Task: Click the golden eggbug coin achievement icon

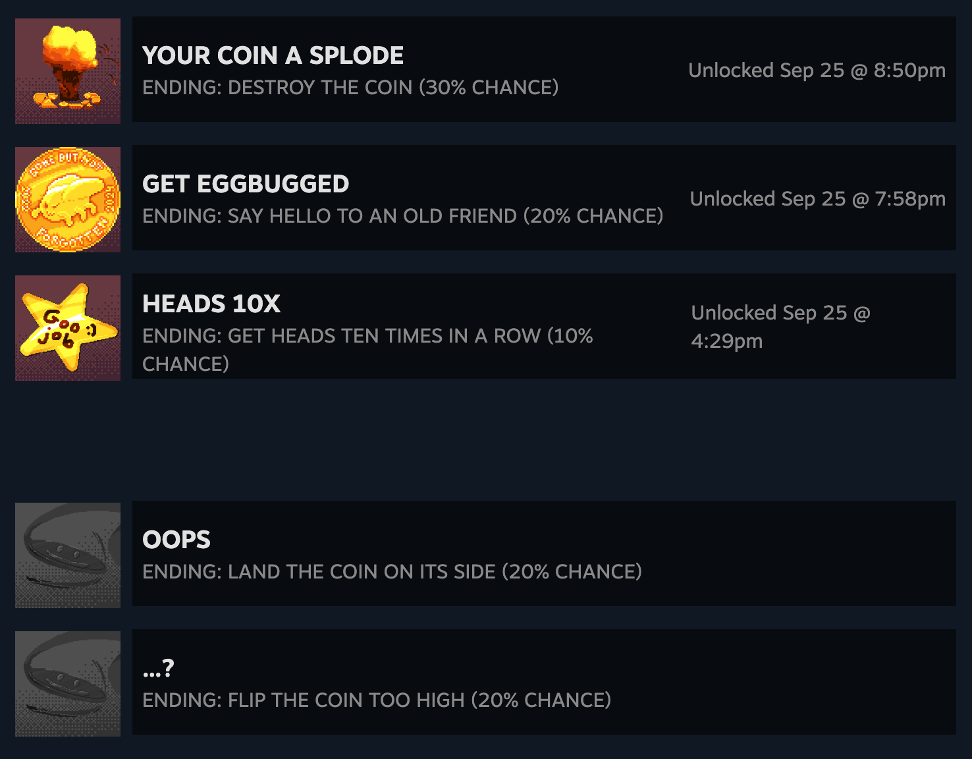Action: [68, 200]
